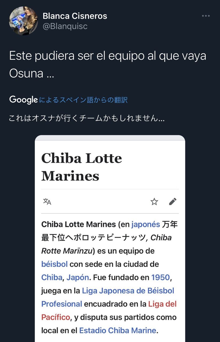The height and width of the screenshot is (342, 220).
Task: Open the @Blanquisc handle
Action: tap(65, 26)
